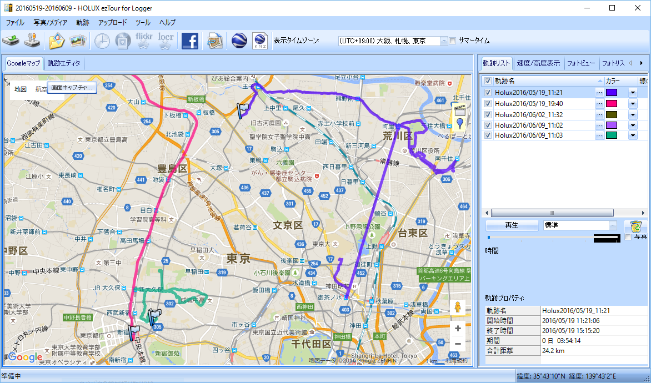Click the blue map pin icon on map
651x383 pixels.
click(459, 123)
